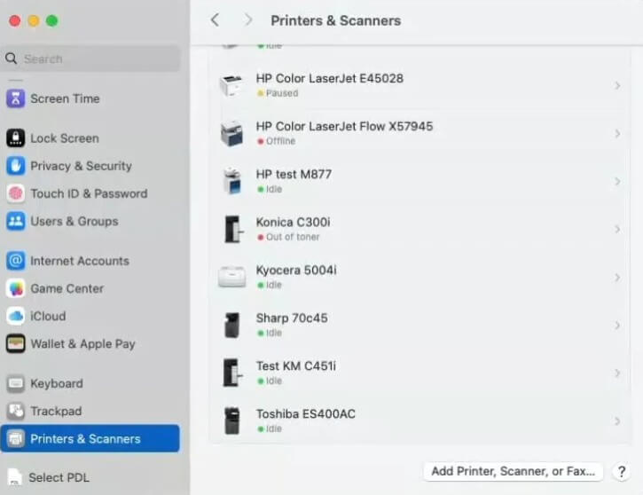Click the Screen Time hourglass icon
The width and height of the screenshot is (643, 495).
click(15, 98)
